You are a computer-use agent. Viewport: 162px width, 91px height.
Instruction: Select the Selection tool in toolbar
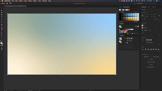click(2, 9)
